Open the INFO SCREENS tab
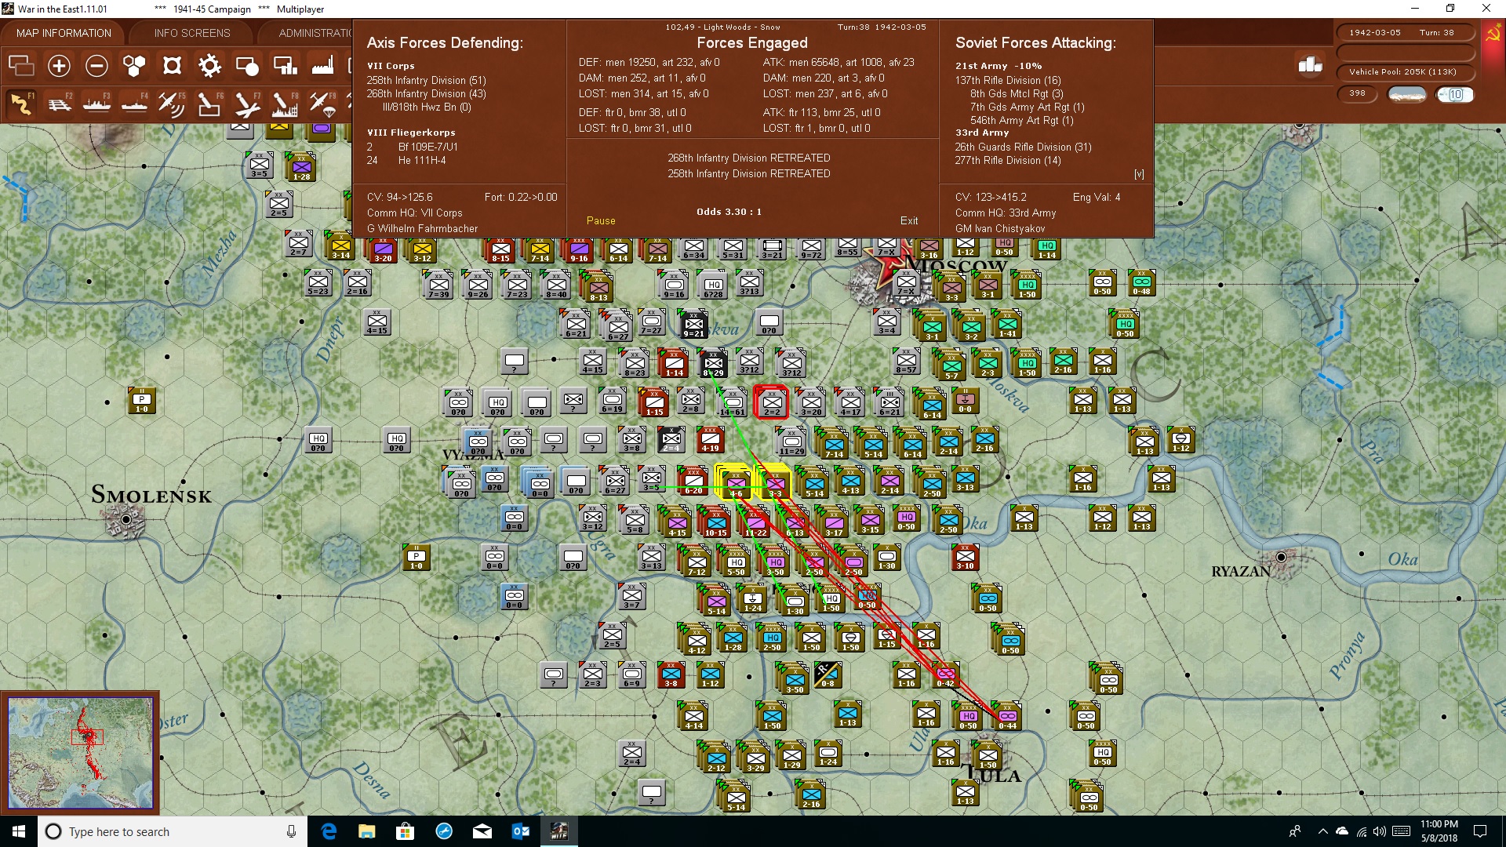 coord(192,33)
